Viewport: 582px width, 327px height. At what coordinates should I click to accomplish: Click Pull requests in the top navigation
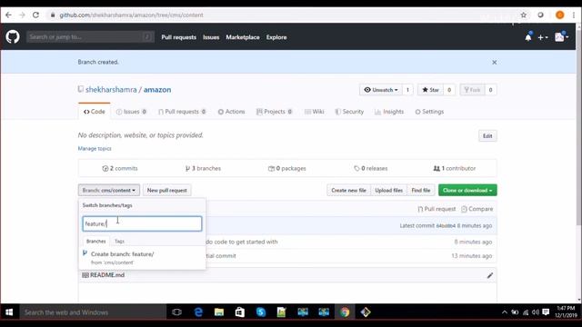coord(178,37)
